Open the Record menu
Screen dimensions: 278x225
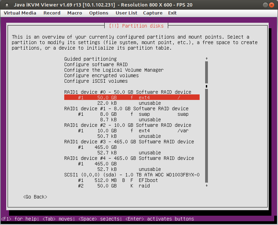(52, 13)
